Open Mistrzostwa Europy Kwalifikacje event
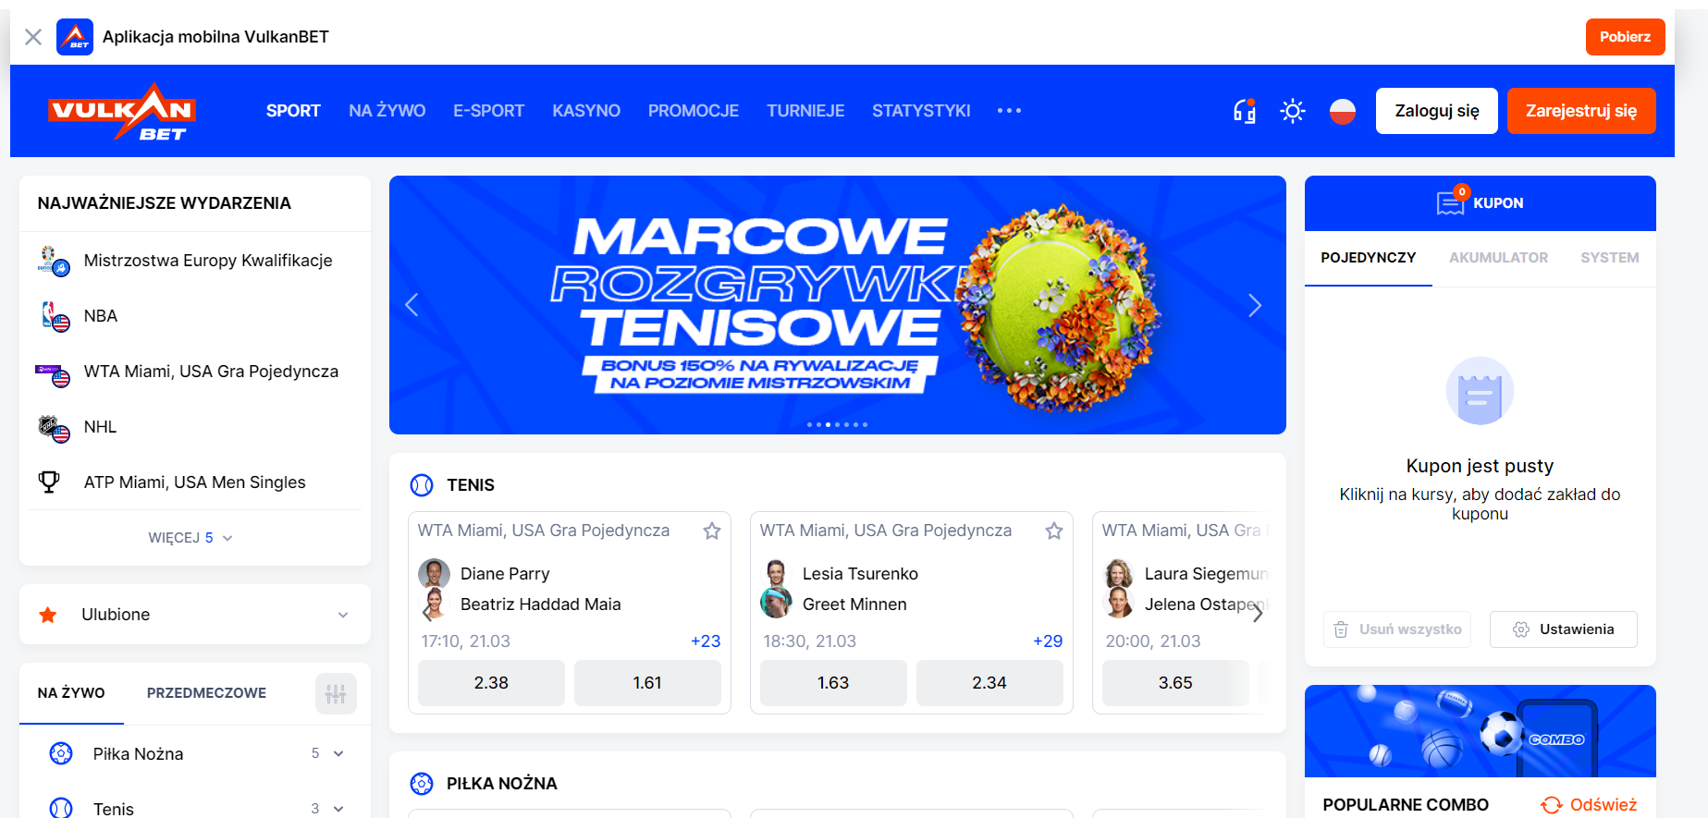1708x818 pixels. [x=194, y=261]
